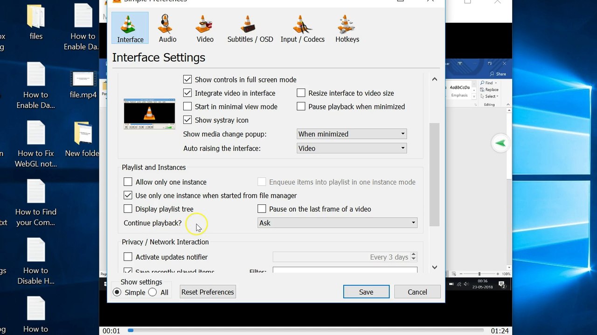This screenshot has width=597, height=335.
Task: Click the Reset Preferences button
Action: click(x=208, y=292)
